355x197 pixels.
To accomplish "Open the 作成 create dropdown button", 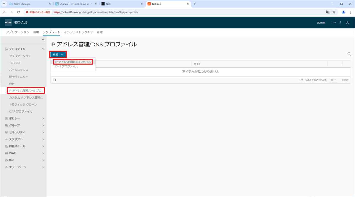I will [x=58, y=54].
